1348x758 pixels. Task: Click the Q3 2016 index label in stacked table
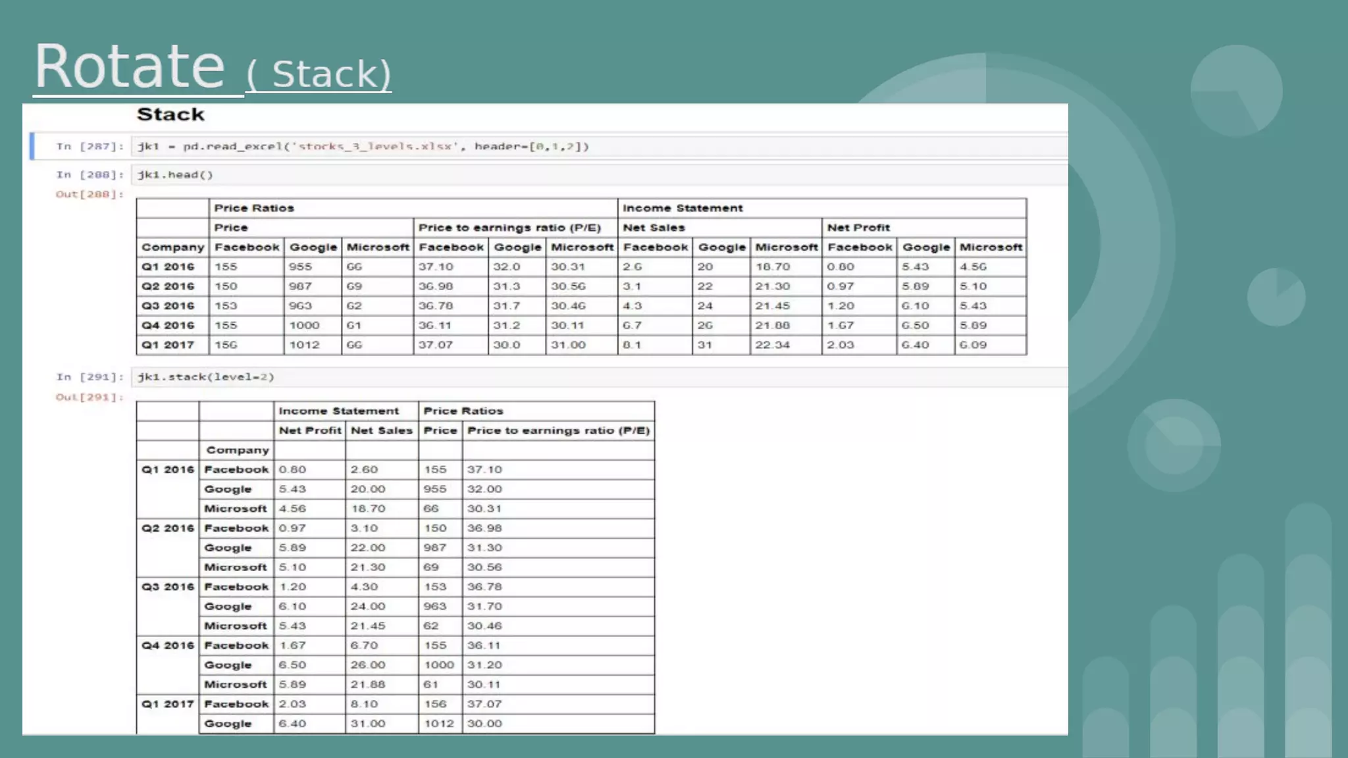[168, 587]
